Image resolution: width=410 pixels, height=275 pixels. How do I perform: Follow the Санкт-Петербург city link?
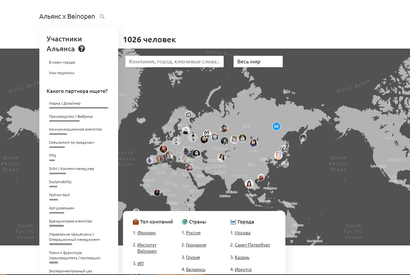[x=252, y=245]
